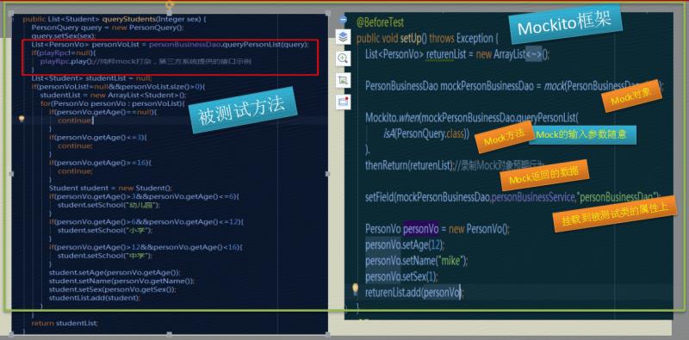Click the folded ArrayList<~> diamond operator
The image size is (689, 340).
[x=533, y=55]
